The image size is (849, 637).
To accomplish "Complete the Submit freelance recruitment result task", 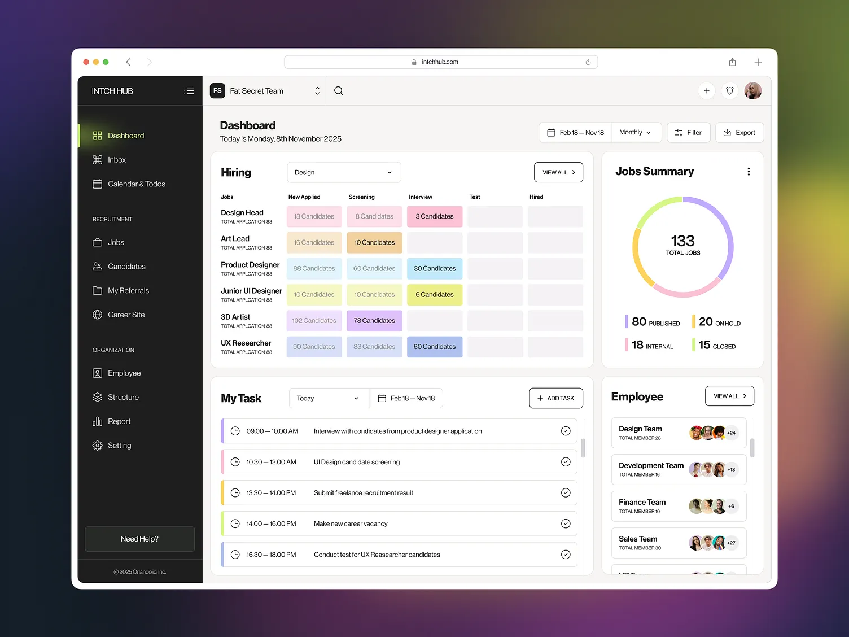I will [566, 492].
